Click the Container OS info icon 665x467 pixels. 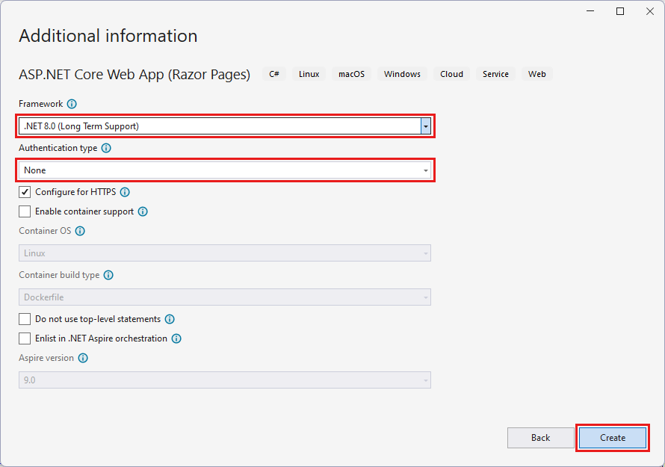[x=80, y=231]
